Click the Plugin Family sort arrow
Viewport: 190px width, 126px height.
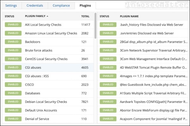coord(47,16)
